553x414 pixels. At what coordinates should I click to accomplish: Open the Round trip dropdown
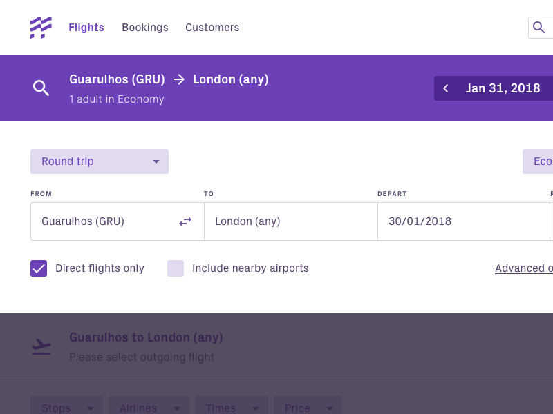(100, 161)
